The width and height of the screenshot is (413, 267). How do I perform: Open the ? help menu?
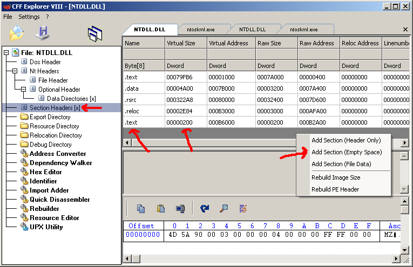[48, 17]
